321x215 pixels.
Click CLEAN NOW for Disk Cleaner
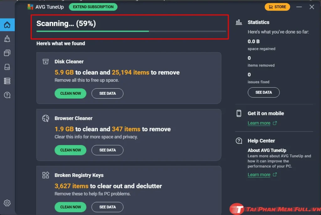point(70,93)
